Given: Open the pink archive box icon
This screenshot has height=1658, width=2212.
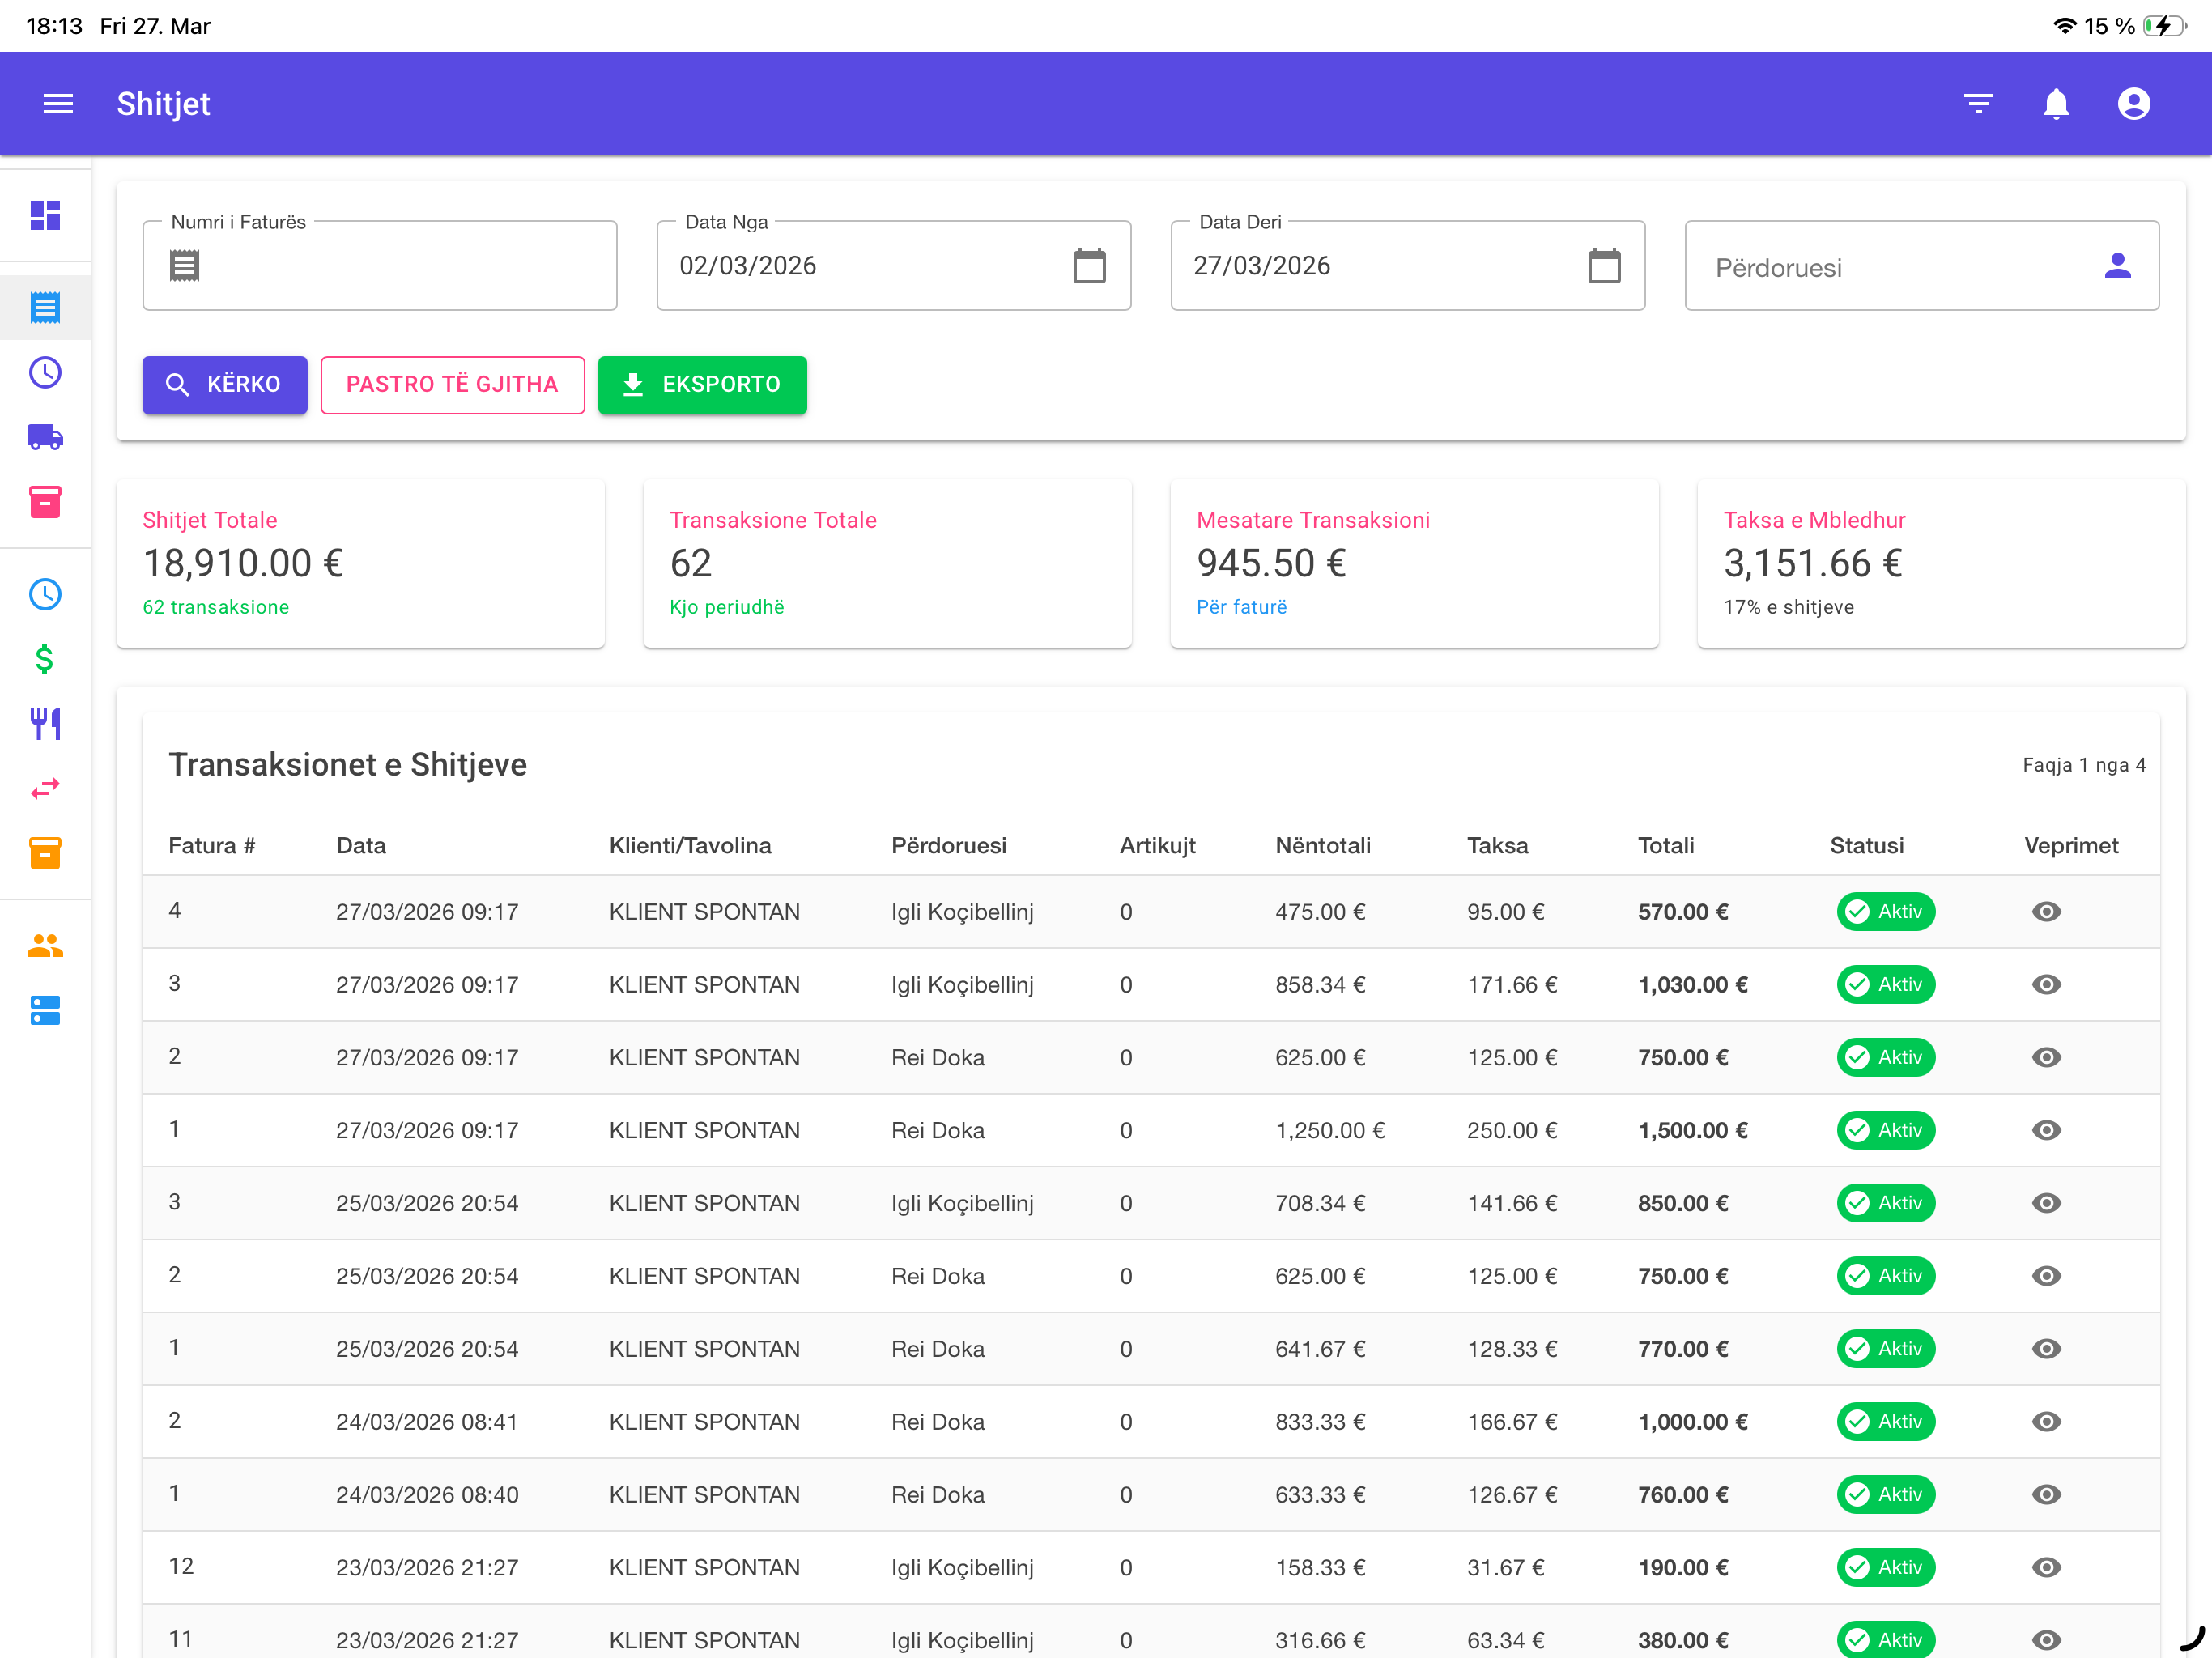Looking at the screenshot, I should [45, 502].
